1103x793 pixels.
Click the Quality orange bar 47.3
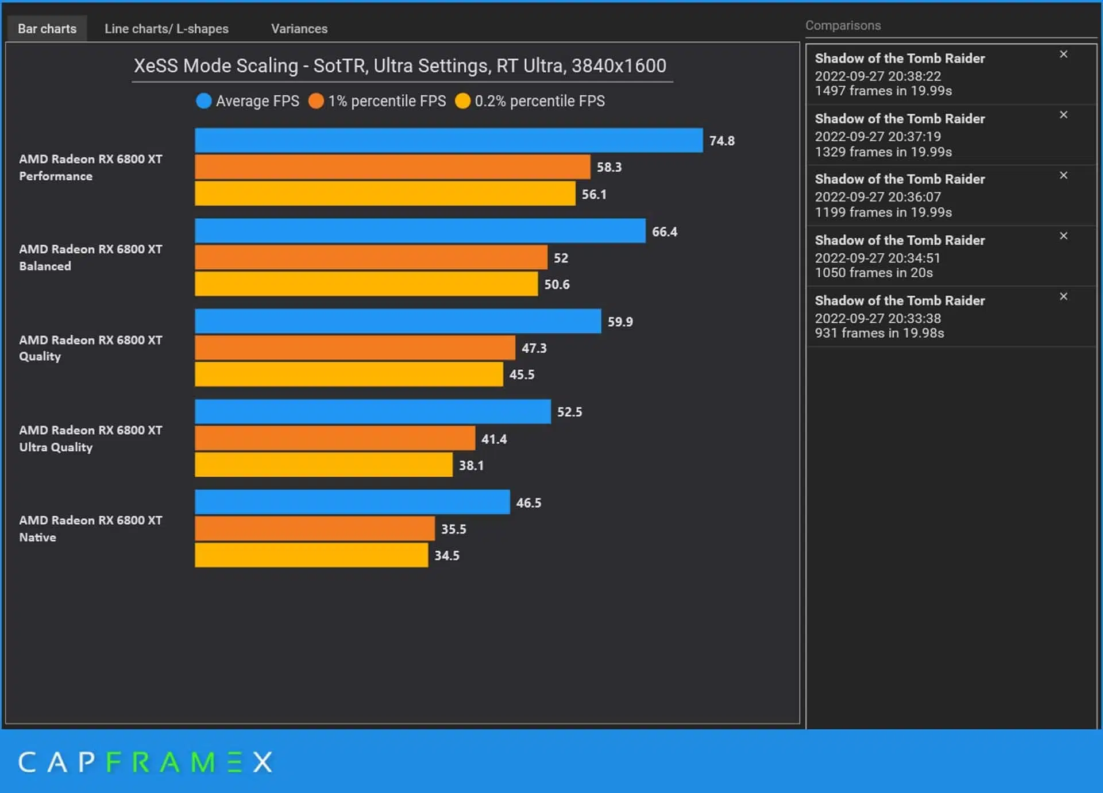click(x=355, y=347)
